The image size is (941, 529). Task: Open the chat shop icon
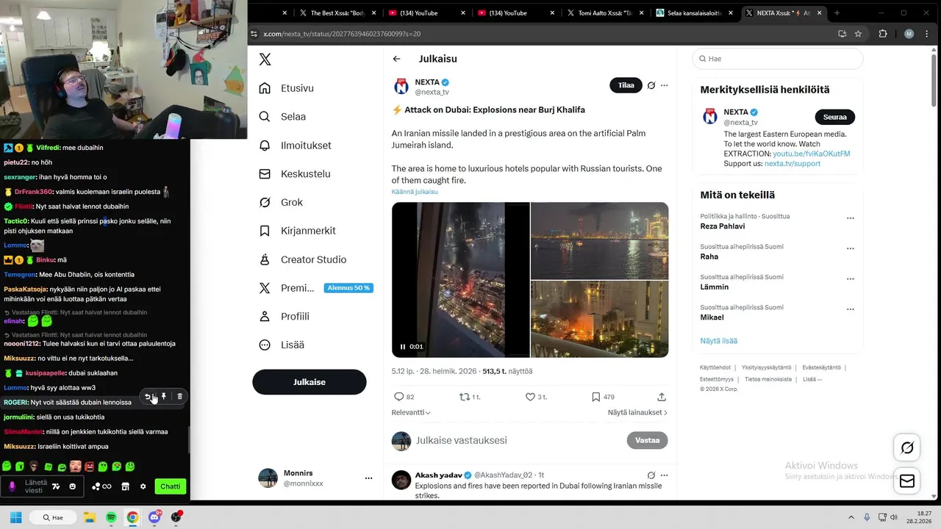pyautogui.click(x=126, y=486)
